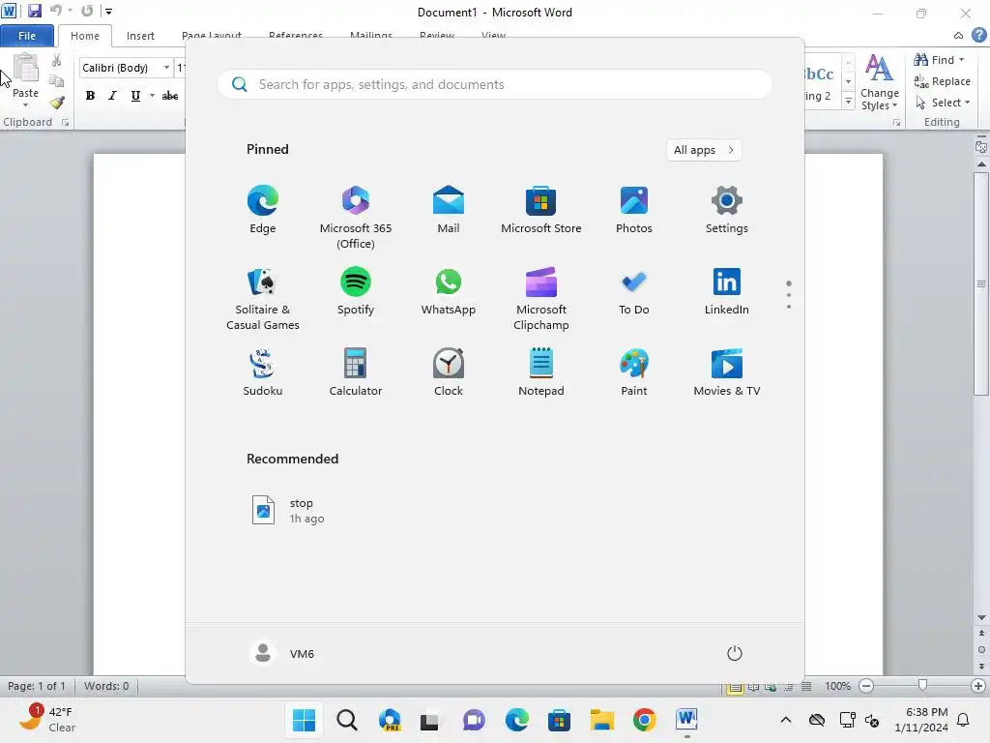Open the Find dropdown arrow in Word

(x=962, y=60)
